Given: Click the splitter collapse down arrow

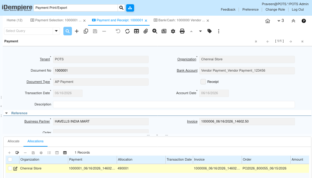Looking at the screenshot, I should click(x=157, y=135).
